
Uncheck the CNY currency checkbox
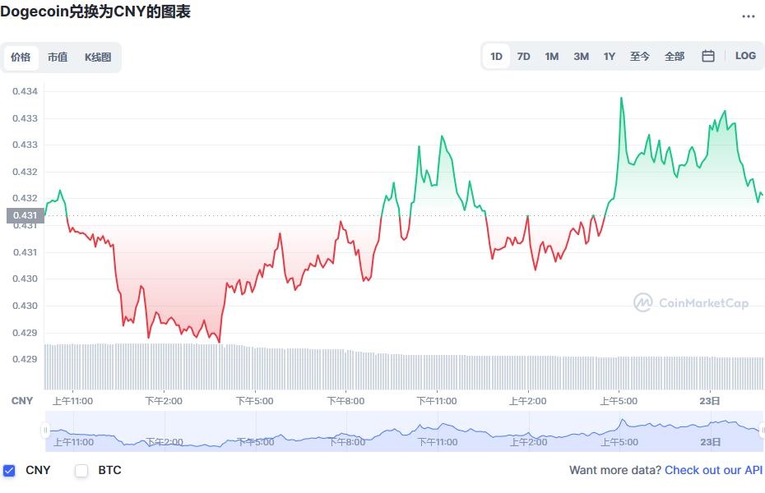[x=11, y=470]
